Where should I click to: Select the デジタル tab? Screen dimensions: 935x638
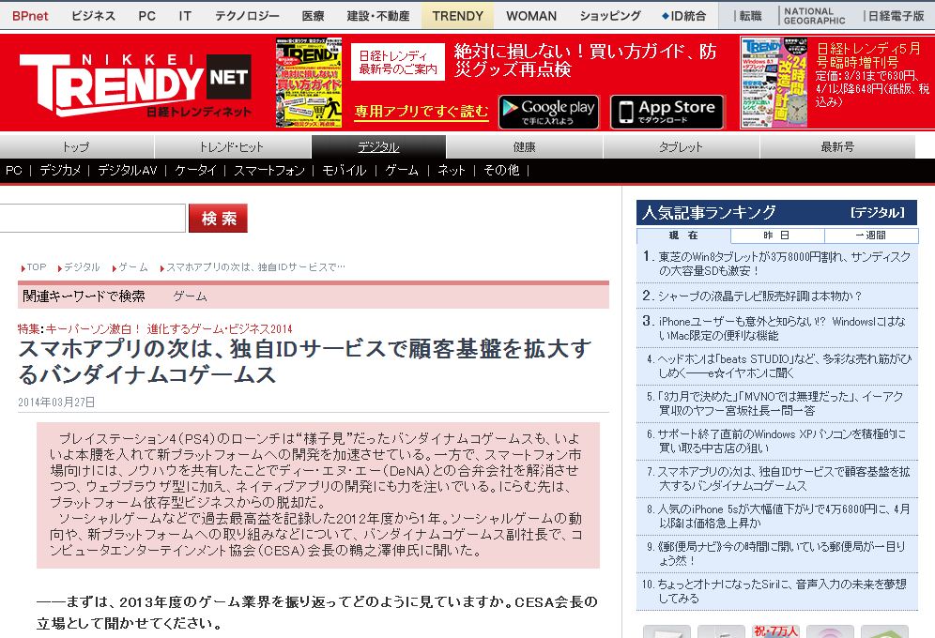coord(378,146)
